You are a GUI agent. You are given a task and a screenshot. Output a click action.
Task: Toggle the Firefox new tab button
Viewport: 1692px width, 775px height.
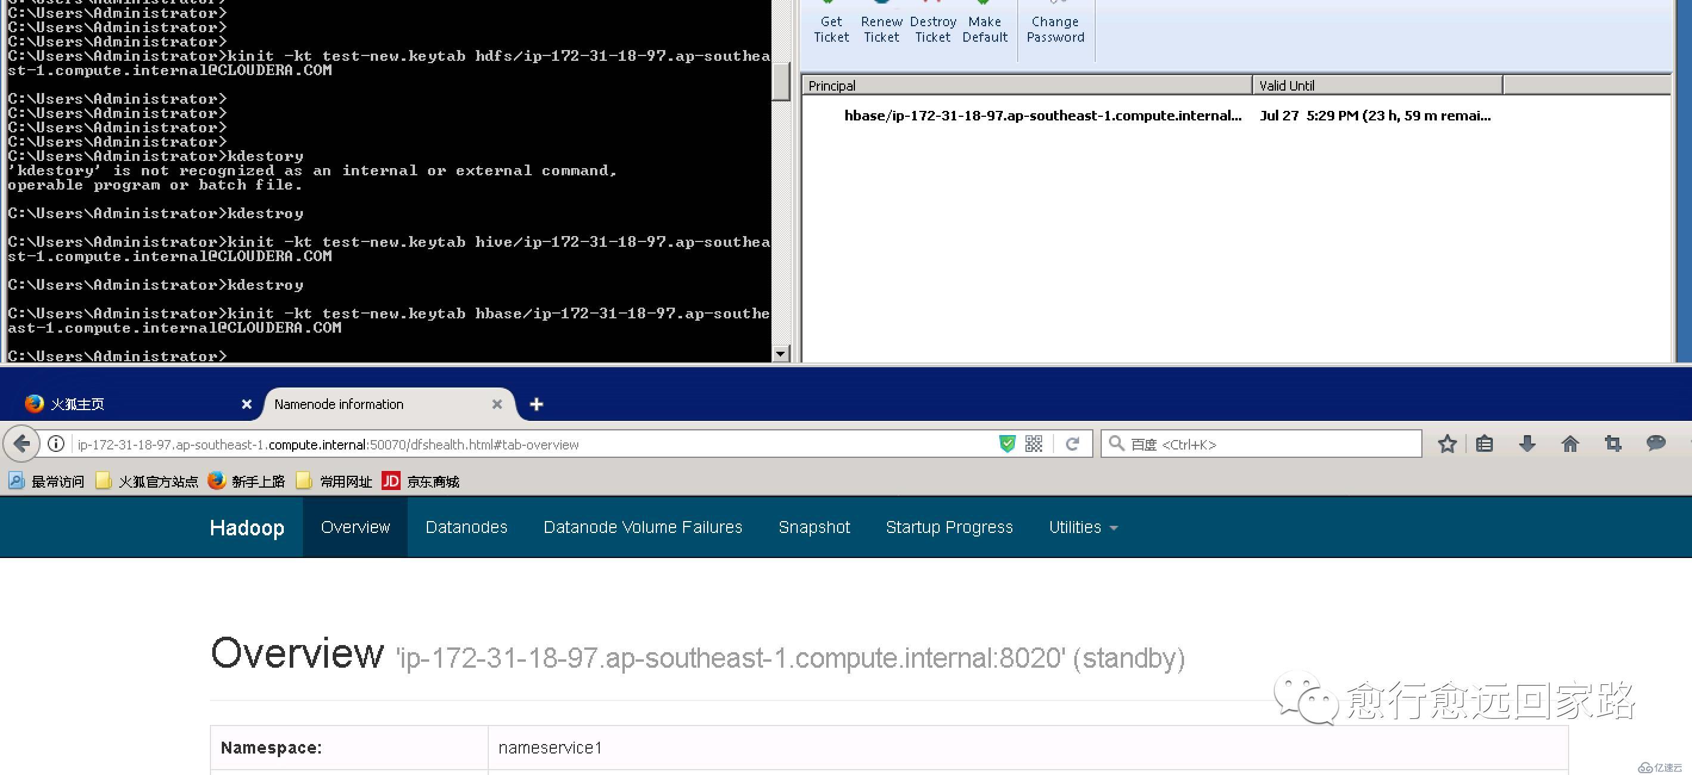point(537,405)
